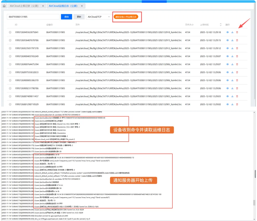This screenshot has height=221, width=257.
Task: Click file path ending 20251202132912_hzmtn1.trc
Action: click(x=129, y=48)
